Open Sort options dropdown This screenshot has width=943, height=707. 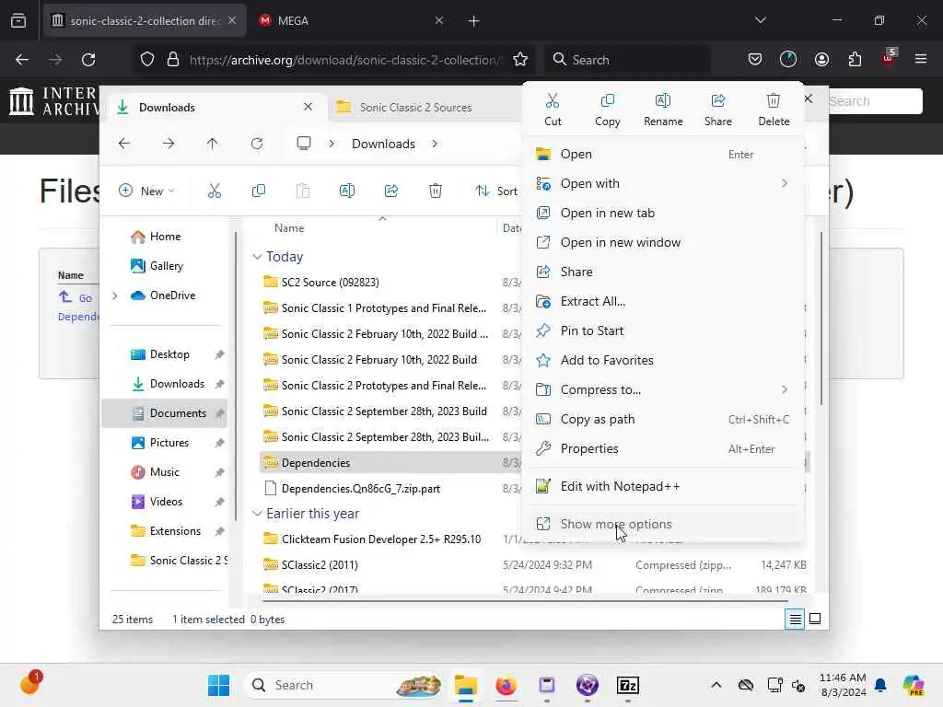click(496, 191)
